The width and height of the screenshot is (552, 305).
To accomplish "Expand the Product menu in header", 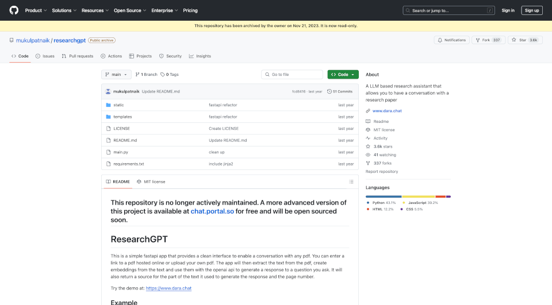I will coord(36,10).
